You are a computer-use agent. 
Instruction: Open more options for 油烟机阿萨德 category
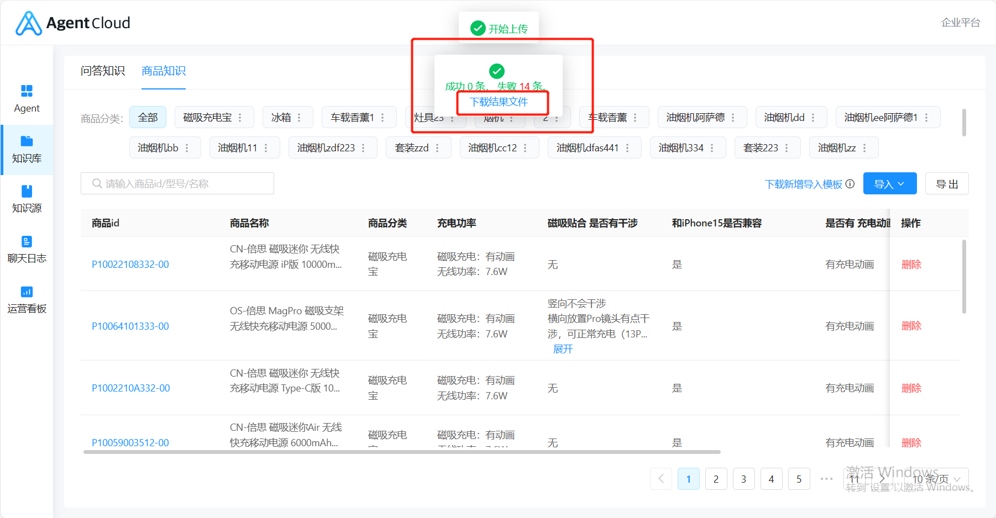[733, 118]
